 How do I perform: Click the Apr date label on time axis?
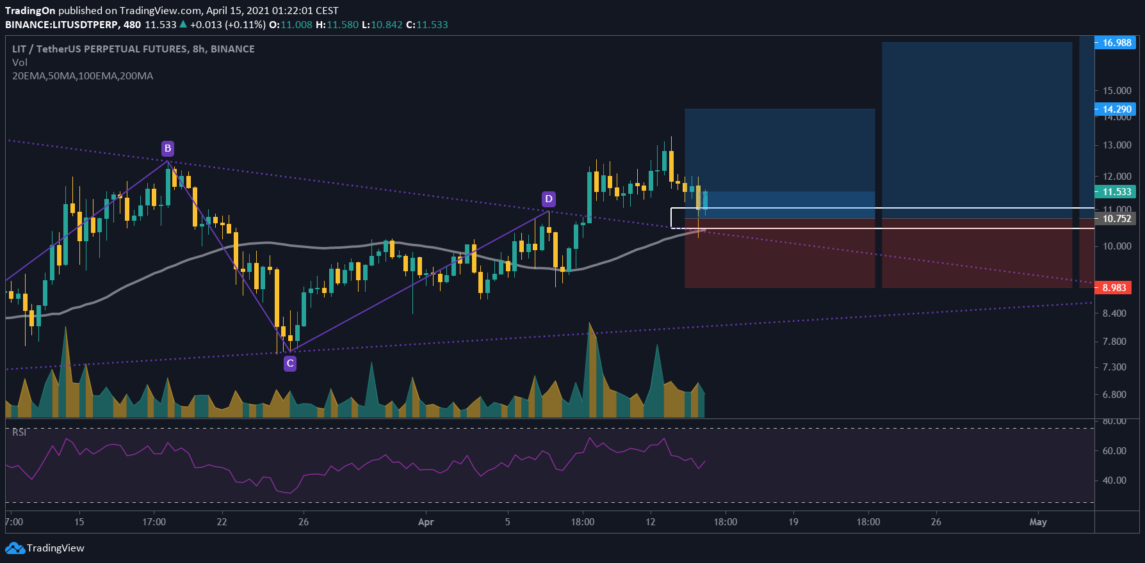click(x=426, y=522)
